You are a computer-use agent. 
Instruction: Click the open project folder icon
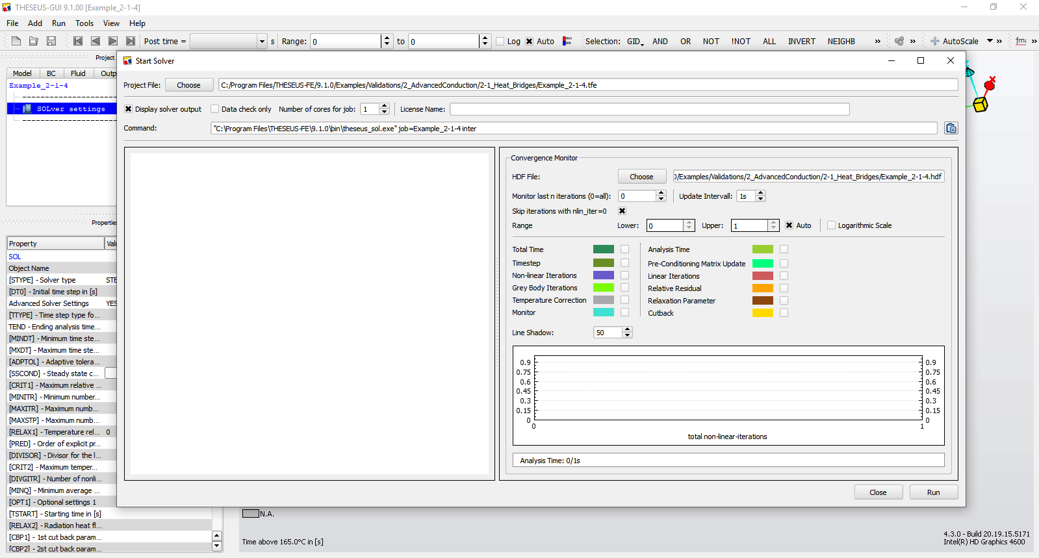click(34, 41)
